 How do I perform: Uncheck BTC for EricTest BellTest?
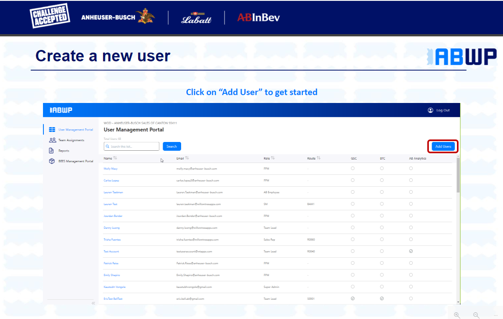[x=382, y=298]
